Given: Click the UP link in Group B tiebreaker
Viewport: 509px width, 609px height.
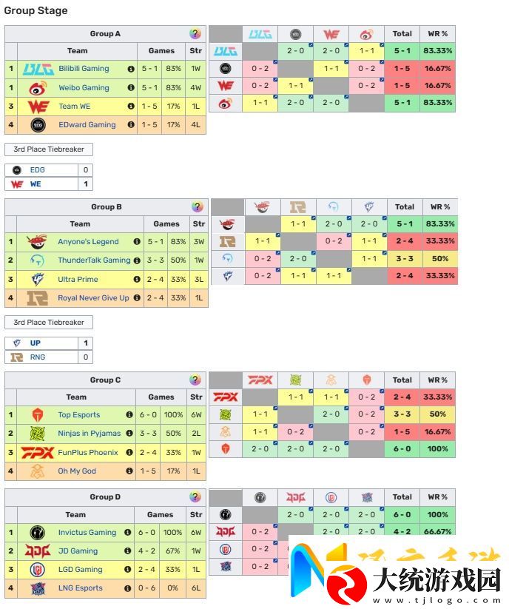Looking at the screenshot, I should [x=35, y=343].
